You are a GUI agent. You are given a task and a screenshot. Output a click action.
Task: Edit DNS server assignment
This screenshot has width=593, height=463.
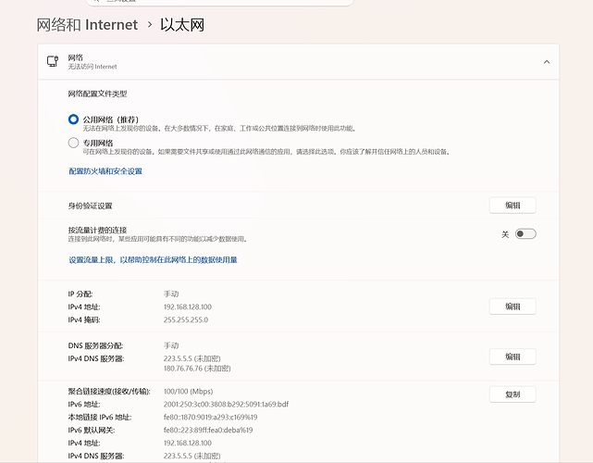coord(513,357)
